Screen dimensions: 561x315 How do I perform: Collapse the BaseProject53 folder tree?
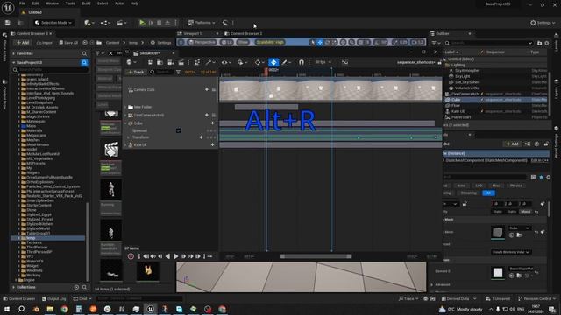tap(14, 62)
